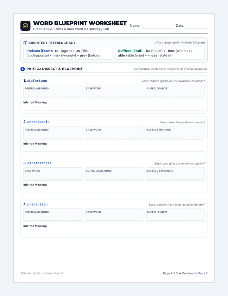Click 'Affix + Base Word = Inferred Meaning' note

click(180, 43)
